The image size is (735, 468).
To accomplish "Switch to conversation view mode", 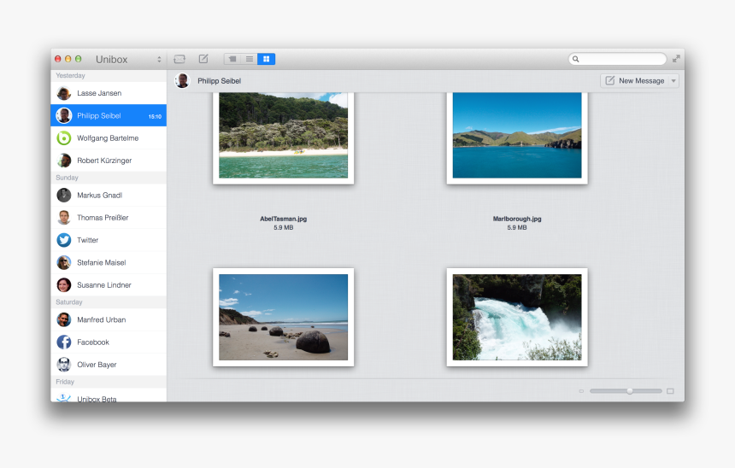I will tap(232, 59).
